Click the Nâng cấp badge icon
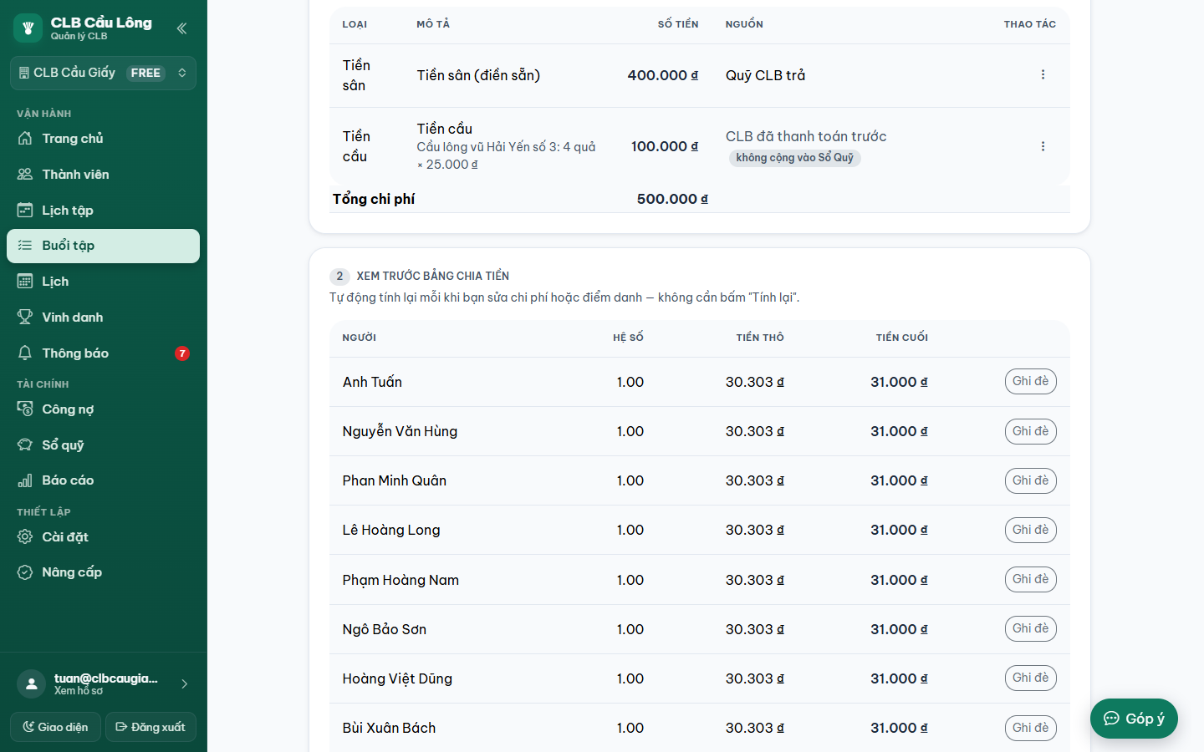 pos(25,572)
